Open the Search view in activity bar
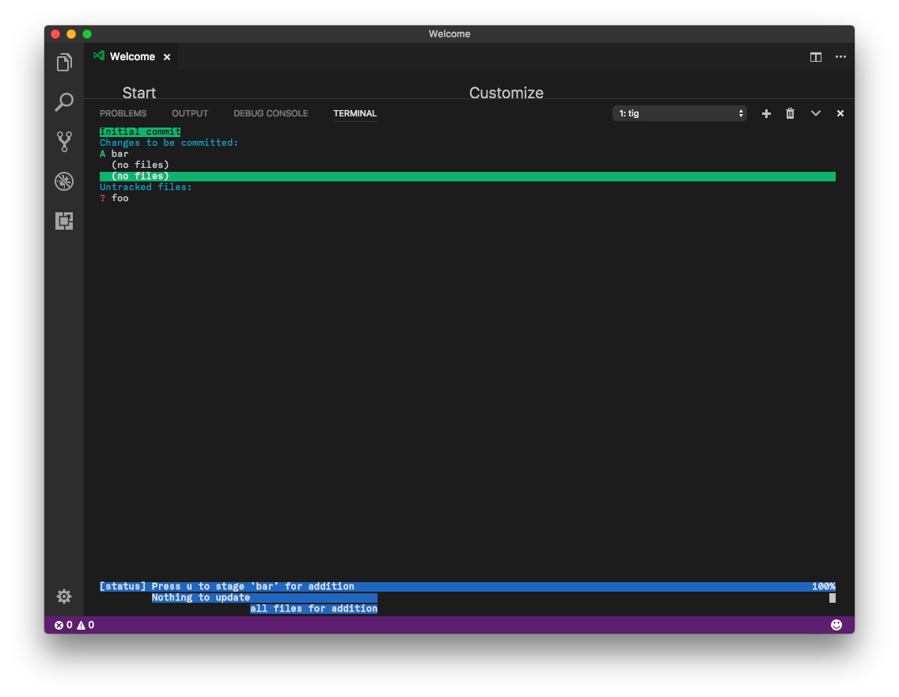899x697 pixels. [64, 102]
